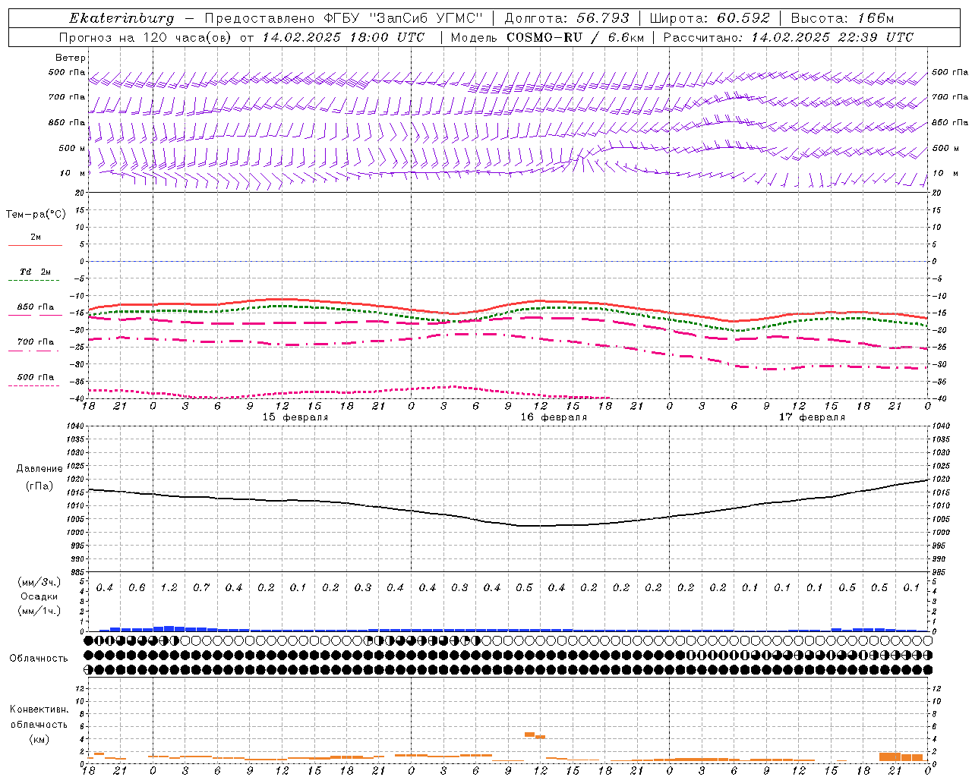Click the '(мм/3ч.)' unit label
The height and width of the screenshot is (777, 972).
pos(39,582)
